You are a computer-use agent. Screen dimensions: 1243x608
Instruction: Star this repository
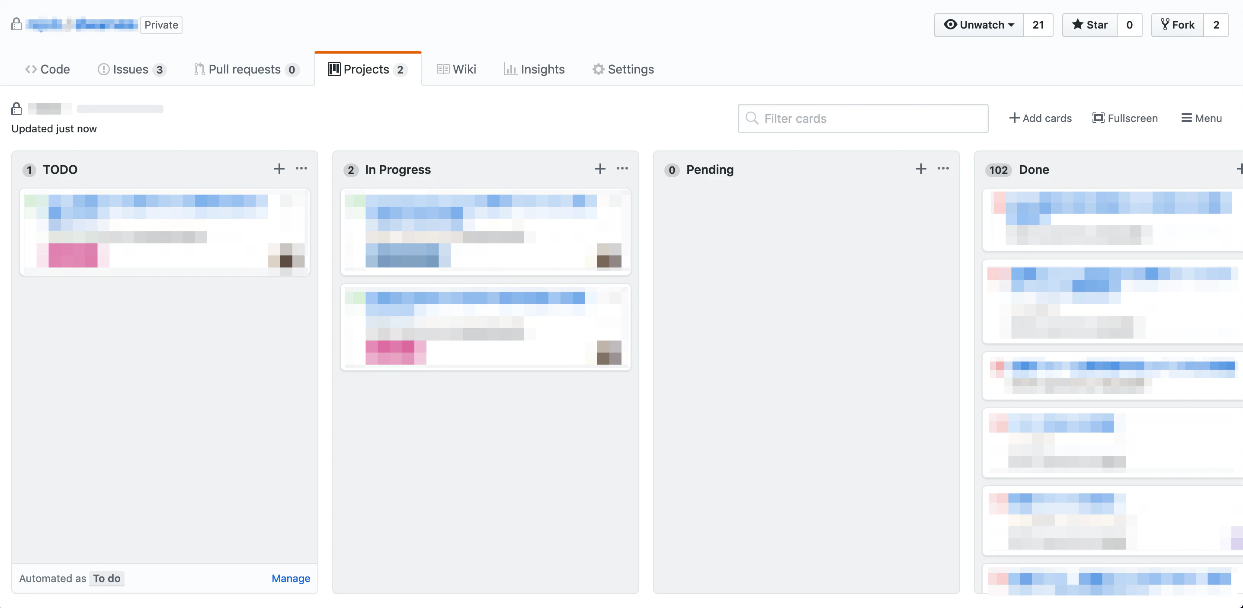(1089, 25)
